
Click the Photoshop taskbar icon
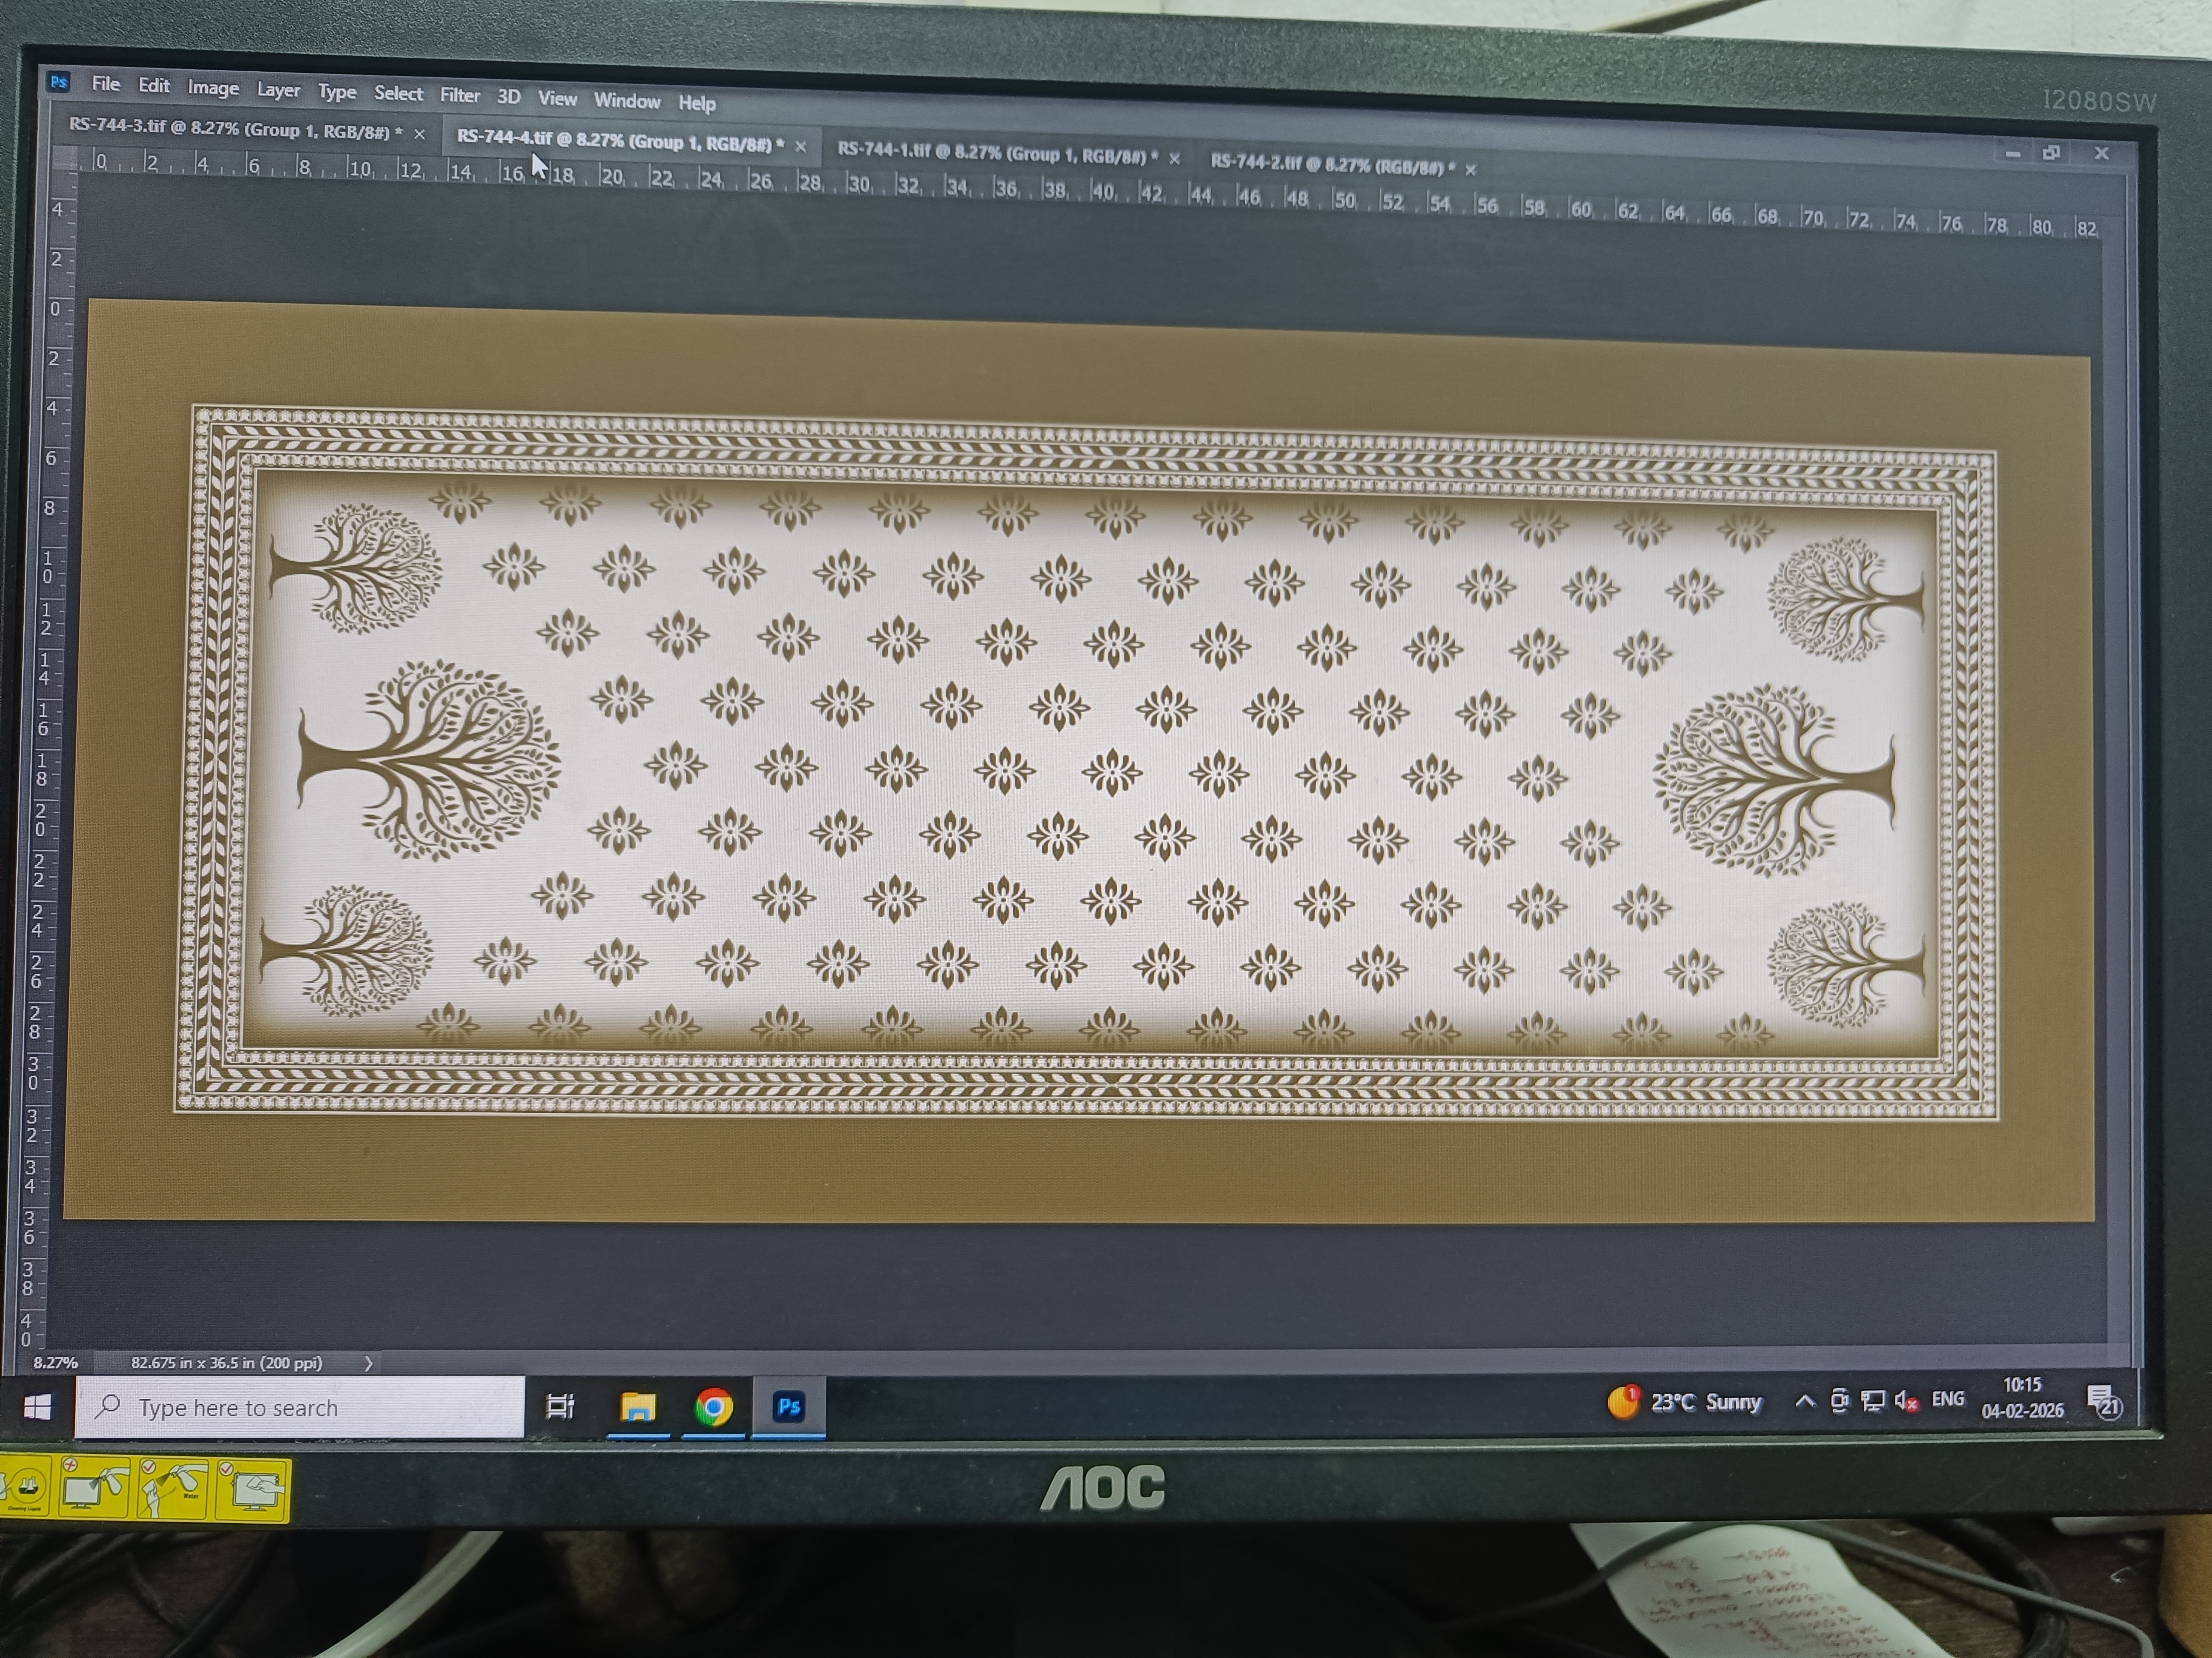tap(789, 1407)
